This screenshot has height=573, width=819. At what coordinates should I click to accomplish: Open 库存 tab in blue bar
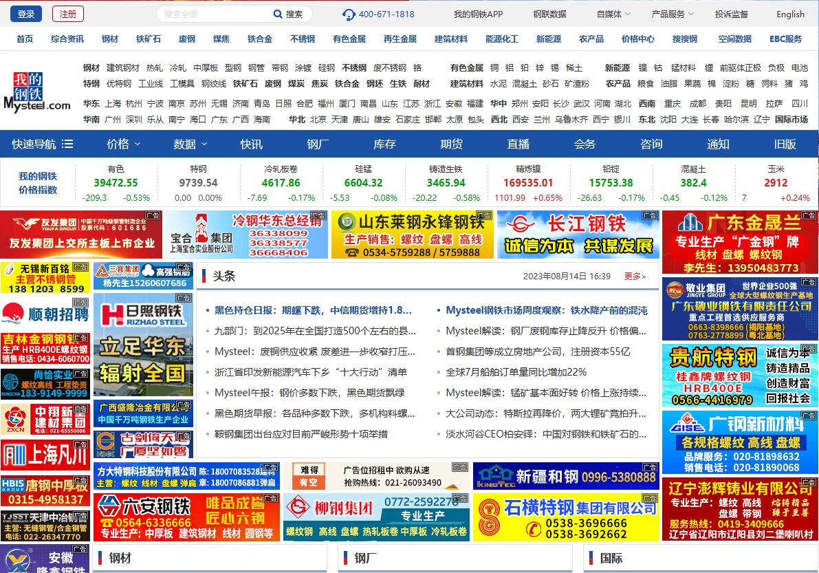[384, 144]
